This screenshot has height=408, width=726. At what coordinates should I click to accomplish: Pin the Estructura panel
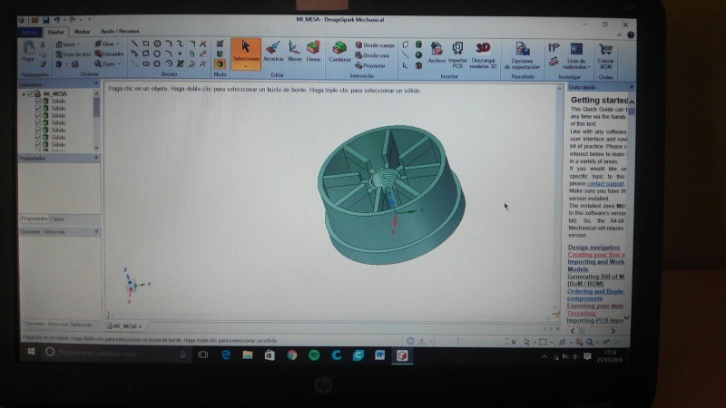click(96, 83)
